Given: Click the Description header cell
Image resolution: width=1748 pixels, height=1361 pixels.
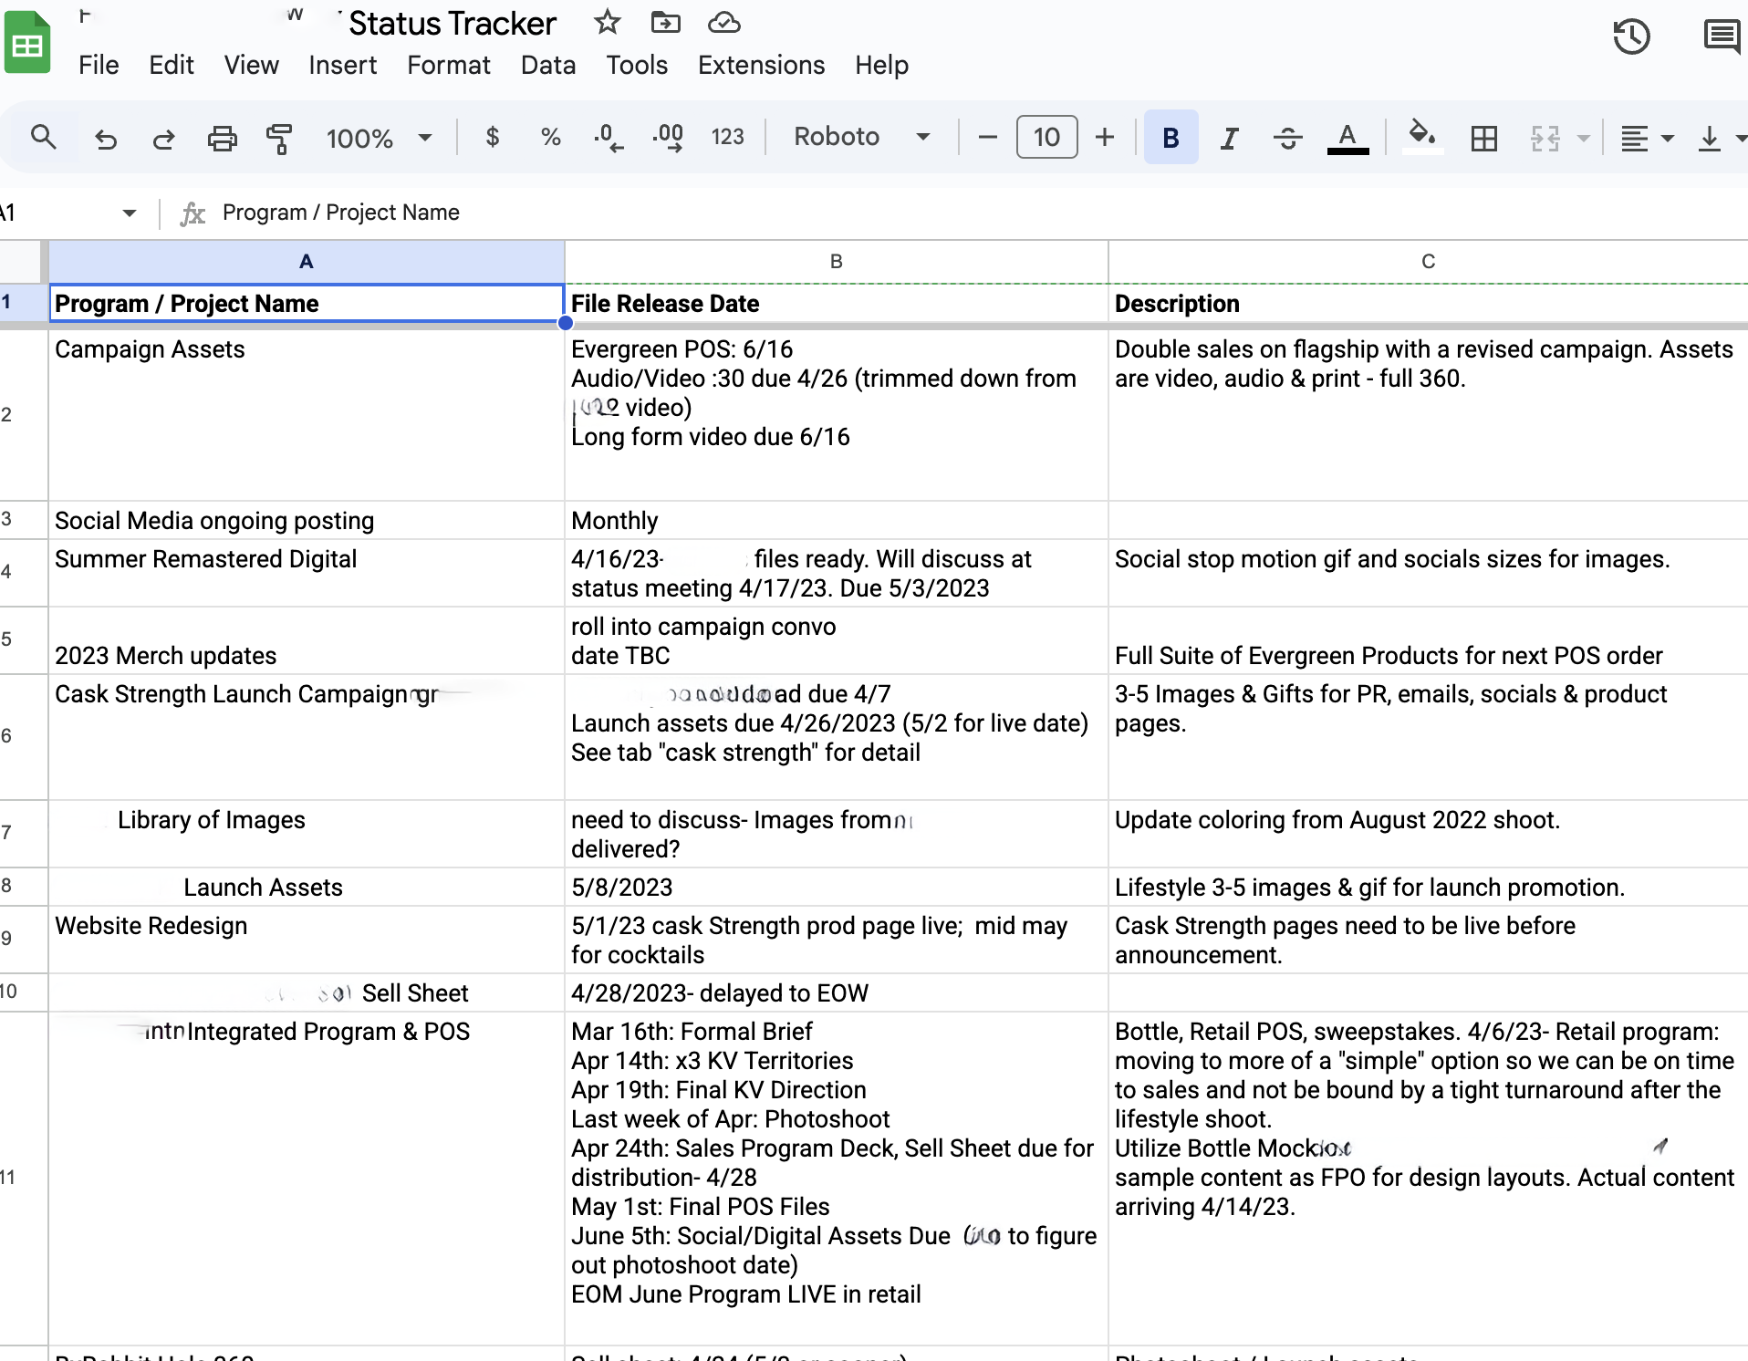Looking at the screenshot, I should (1428, 304).
